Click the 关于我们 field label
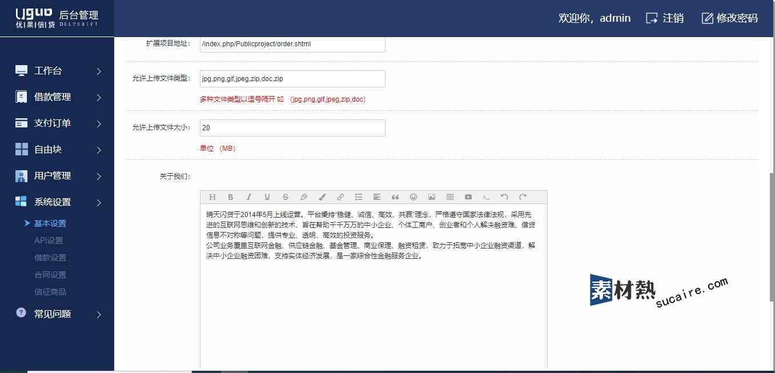775x373 pixels. tap(175, 177)
